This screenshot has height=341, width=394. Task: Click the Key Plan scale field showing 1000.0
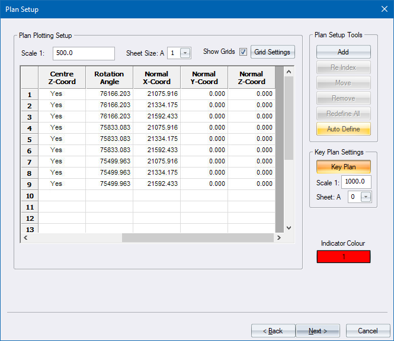click(356, 182)
